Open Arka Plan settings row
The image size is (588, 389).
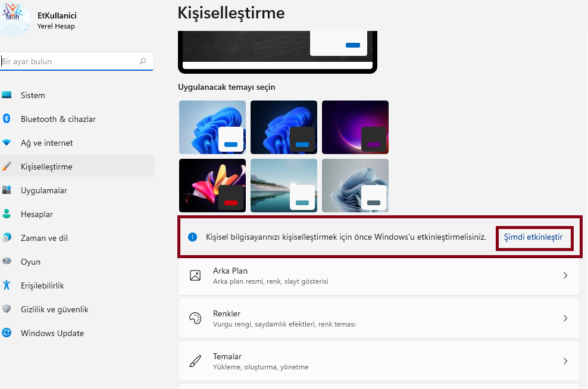379,275
